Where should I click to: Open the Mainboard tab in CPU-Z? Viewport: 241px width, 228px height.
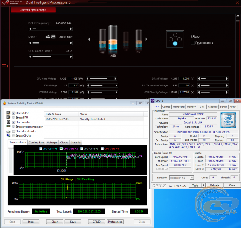178,107
